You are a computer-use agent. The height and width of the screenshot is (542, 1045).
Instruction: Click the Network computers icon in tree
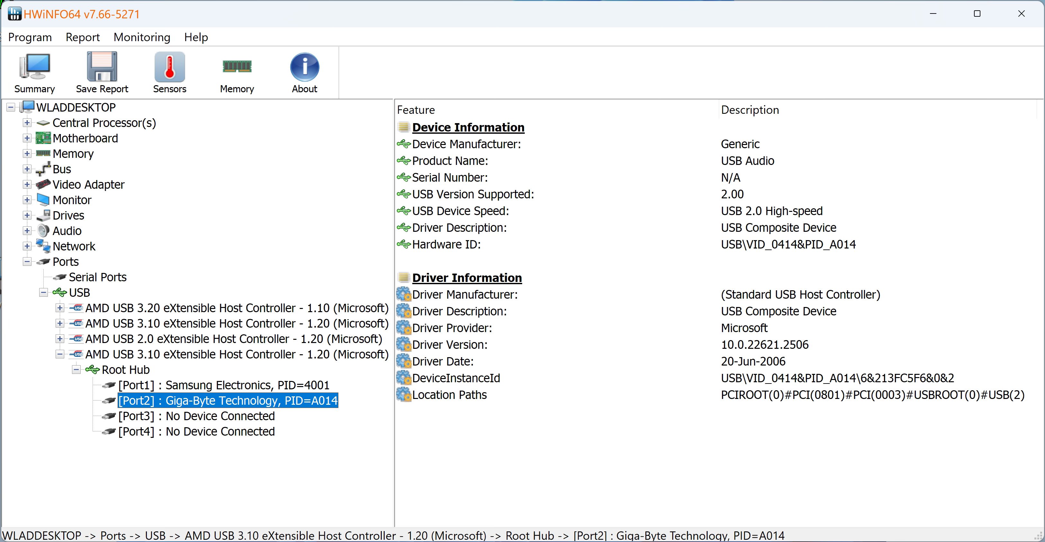point(43,246)
